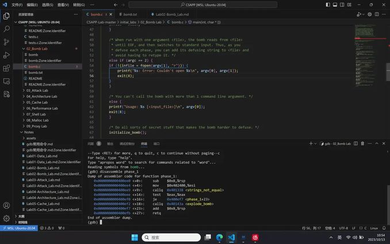Switch to the Problems panel tab
The width and height of the screenshot is (390, 244).
(91, 144)
